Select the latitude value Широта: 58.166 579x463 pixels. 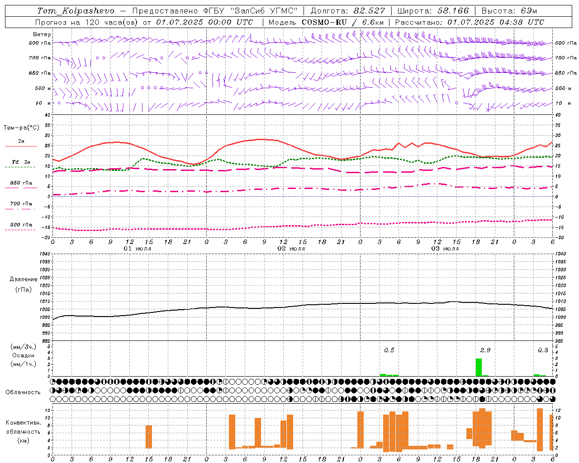[433, 11]
